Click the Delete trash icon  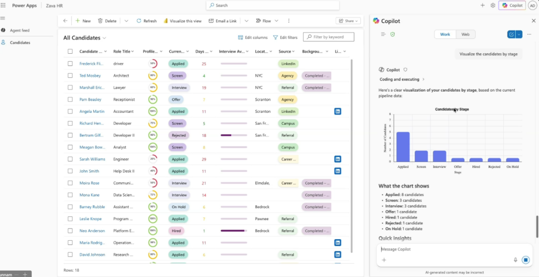click(100, 21)
